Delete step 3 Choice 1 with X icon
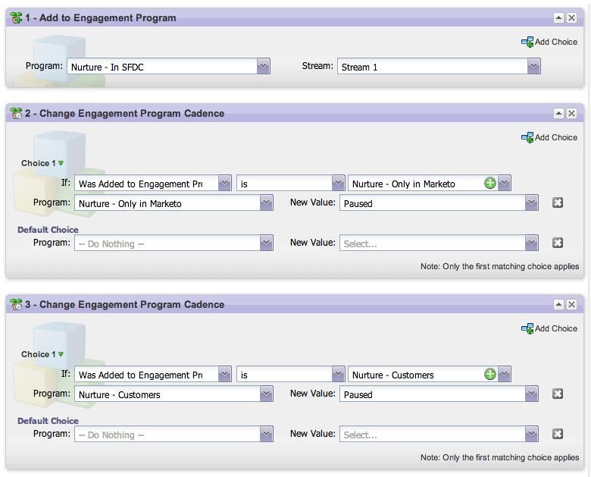 (x=558, y=394)
